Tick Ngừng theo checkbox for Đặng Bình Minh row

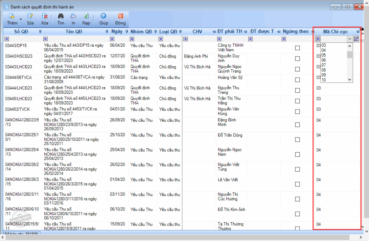pyautogui.click(x=297, y=125)
